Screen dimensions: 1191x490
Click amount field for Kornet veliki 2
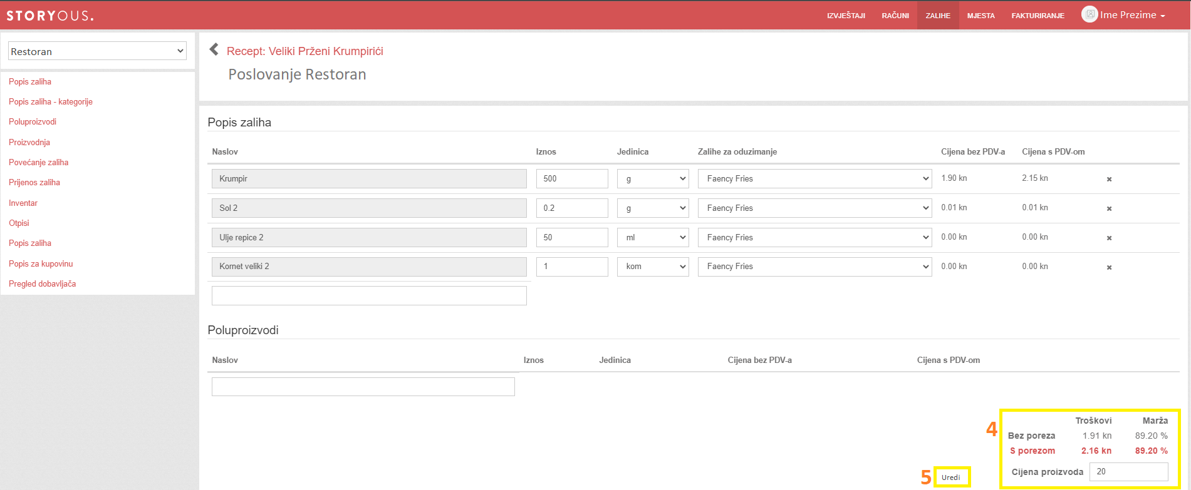[x=572, y=267]
